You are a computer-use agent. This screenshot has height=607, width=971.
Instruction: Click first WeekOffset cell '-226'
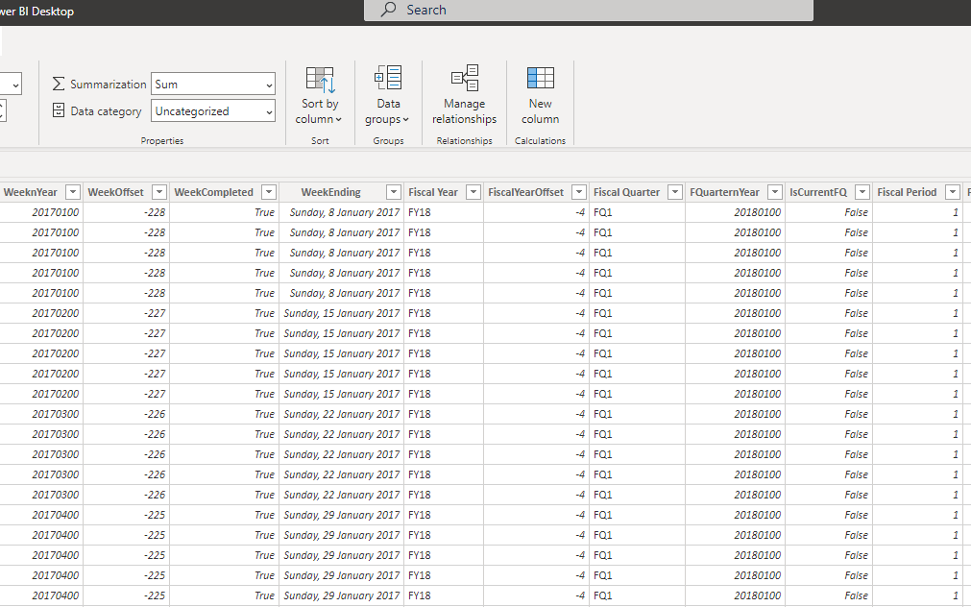(x=127, y=414)
